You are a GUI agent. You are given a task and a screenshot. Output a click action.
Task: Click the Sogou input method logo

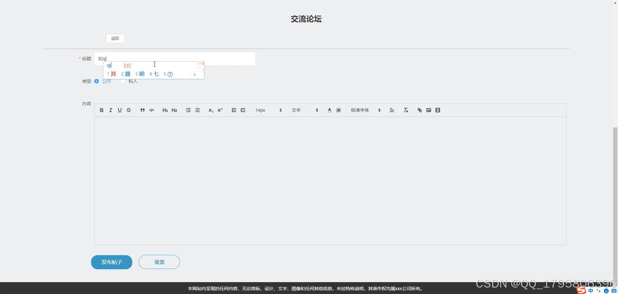click(x=581, y=290)
